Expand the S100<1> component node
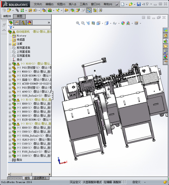 pos(10,156)
